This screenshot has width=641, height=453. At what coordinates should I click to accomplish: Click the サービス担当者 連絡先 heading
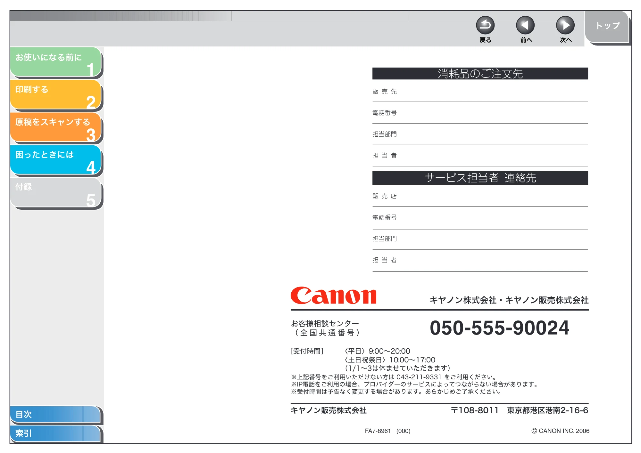(480, 178)
